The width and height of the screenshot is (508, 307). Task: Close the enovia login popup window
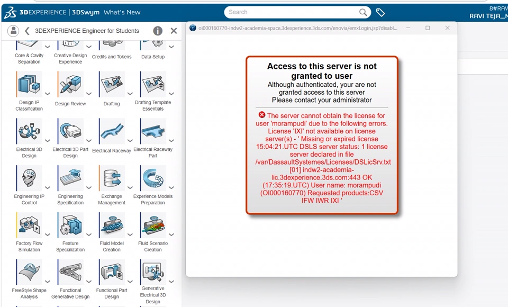click(448, 28)
